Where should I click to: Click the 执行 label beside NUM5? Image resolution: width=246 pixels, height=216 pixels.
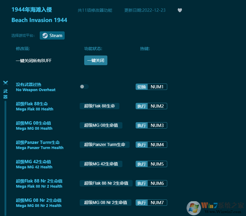(x=142, y=164)
